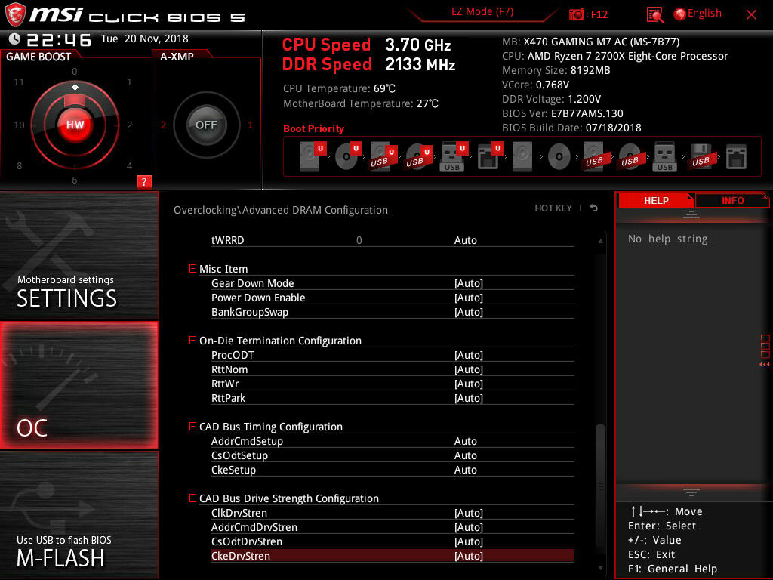Collapse the Misc Item section
773x580 pixels.
point(192,268)
